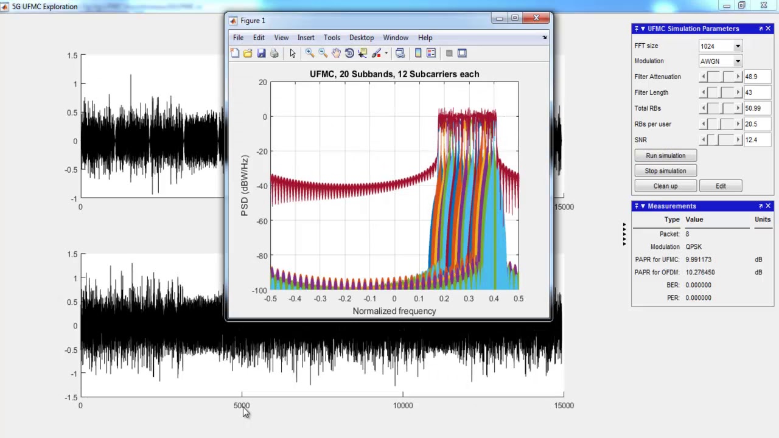Click the Run simulation button

click(x=665, y=156)
